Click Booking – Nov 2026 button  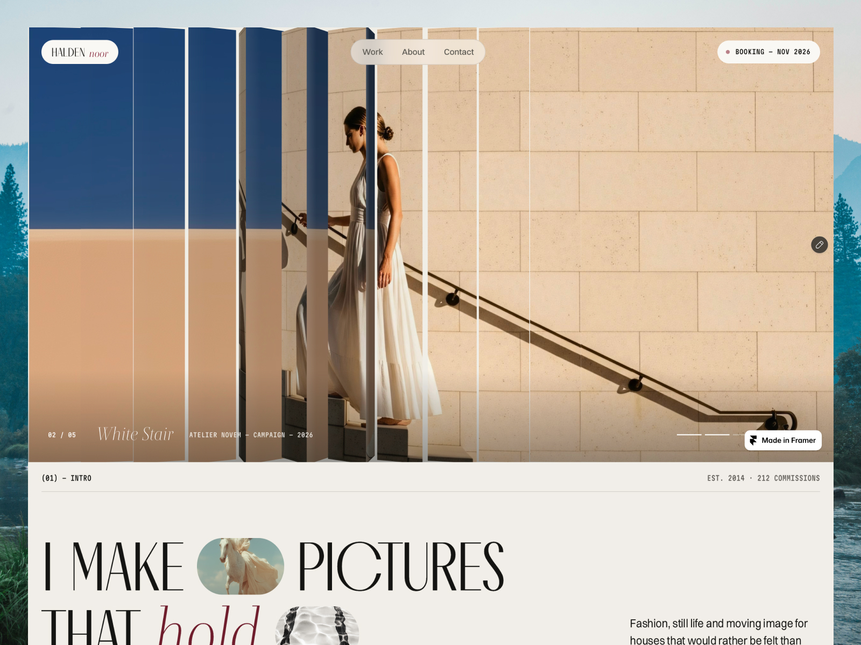(x=768, y=52)
